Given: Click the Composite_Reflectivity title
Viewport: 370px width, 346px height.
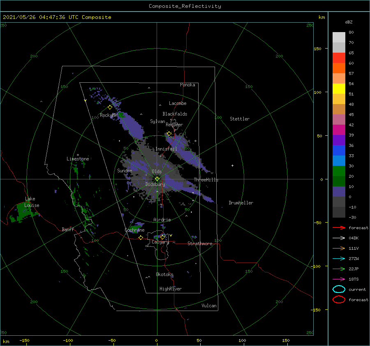Looking at the screenshot, I should pos(185,6).
